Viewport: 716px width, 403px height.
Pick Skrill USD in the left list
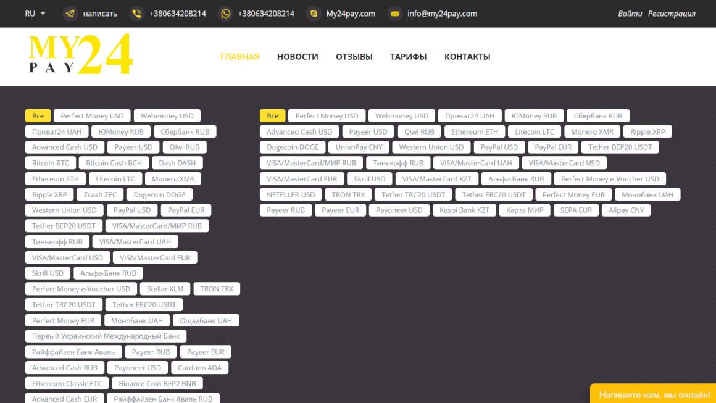point(48,273)
